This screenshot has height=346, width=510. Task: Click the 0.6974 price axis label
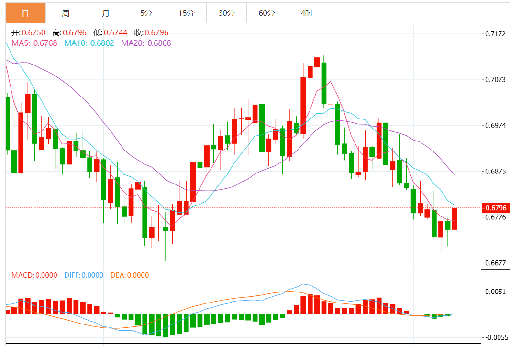click(x=495, y=125)
